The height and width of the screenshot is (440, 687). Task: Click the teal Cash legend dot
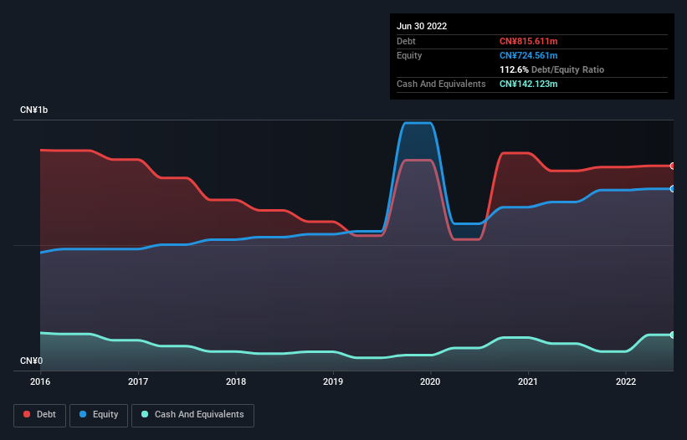click(145, 414)
